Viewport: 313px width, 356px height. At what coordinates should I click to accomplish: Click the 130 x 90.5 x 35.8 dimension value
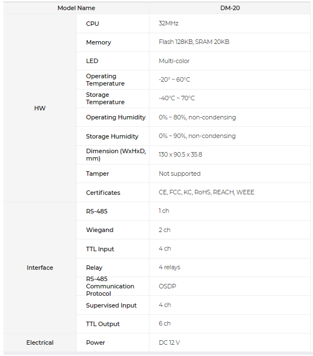click(x=180, y=154)
